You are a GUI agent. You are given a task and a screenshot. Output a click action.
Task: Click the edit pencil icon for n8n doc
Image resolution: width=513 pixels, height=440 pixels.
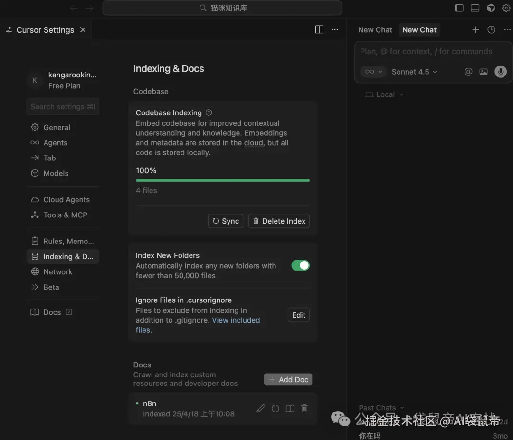261,408
